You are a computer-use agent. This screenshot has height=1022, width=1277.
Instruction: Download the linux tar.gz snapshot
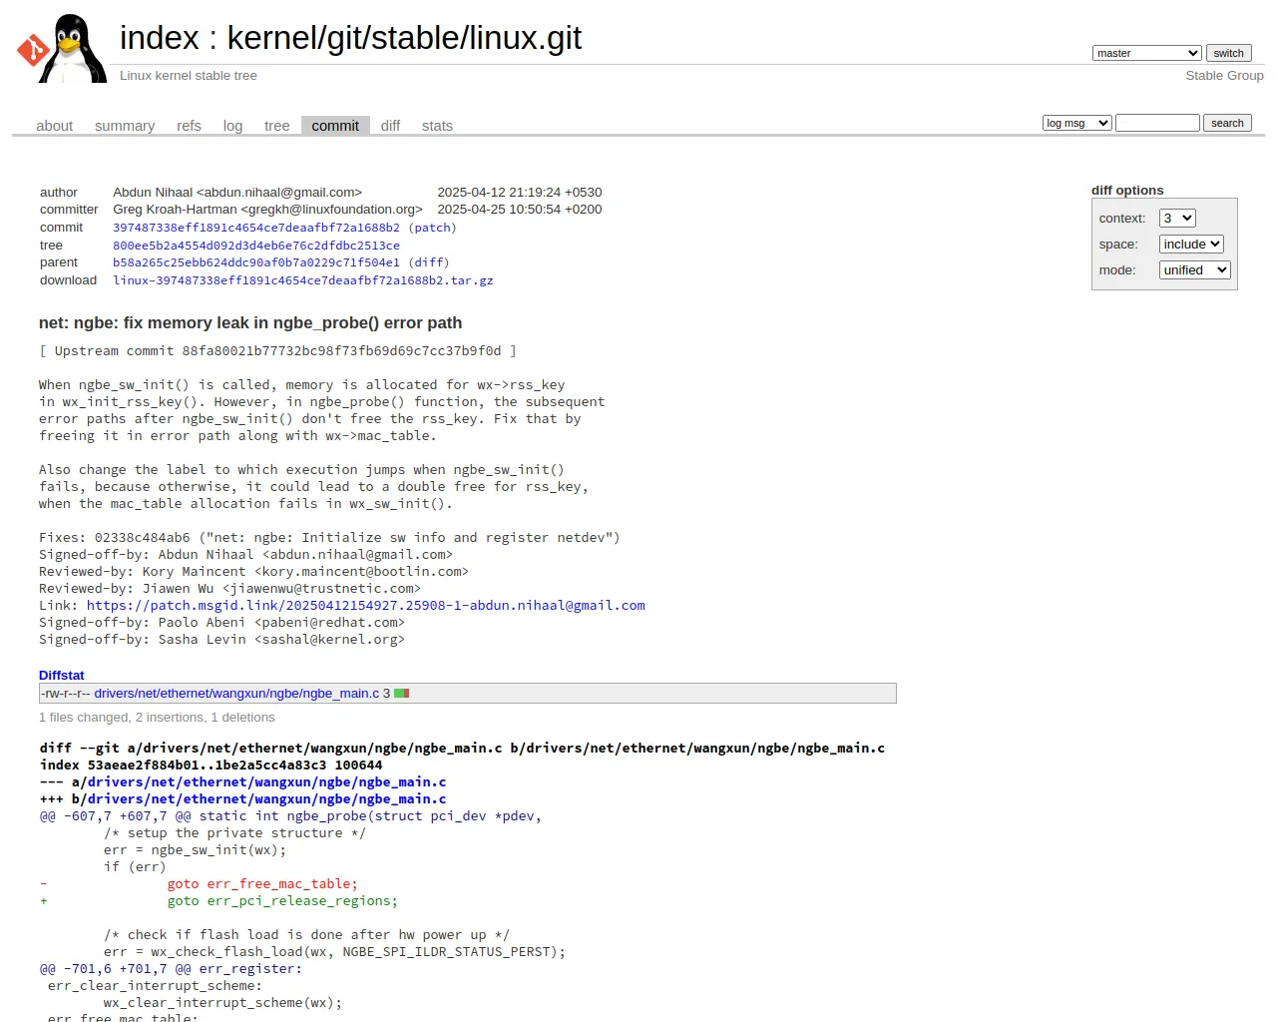click(x=303, y=280)
